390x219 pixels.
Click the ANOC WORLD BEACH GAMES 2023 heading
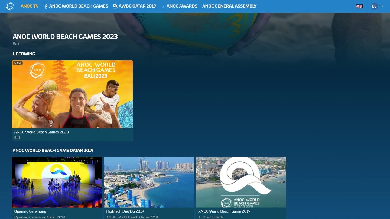click(65, 36)
